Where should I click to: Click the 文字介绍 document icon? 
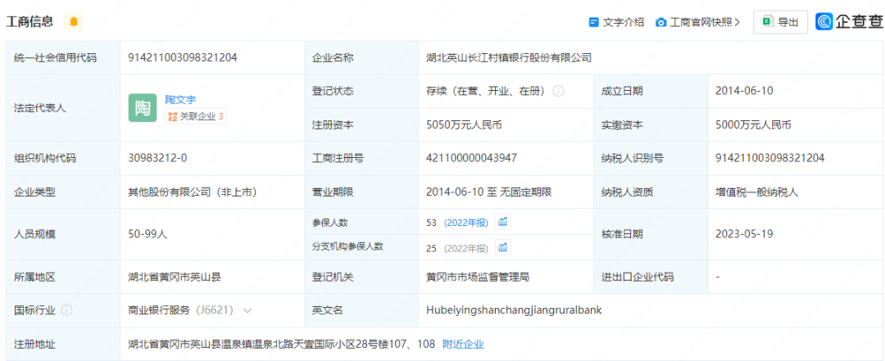(593, 23)
